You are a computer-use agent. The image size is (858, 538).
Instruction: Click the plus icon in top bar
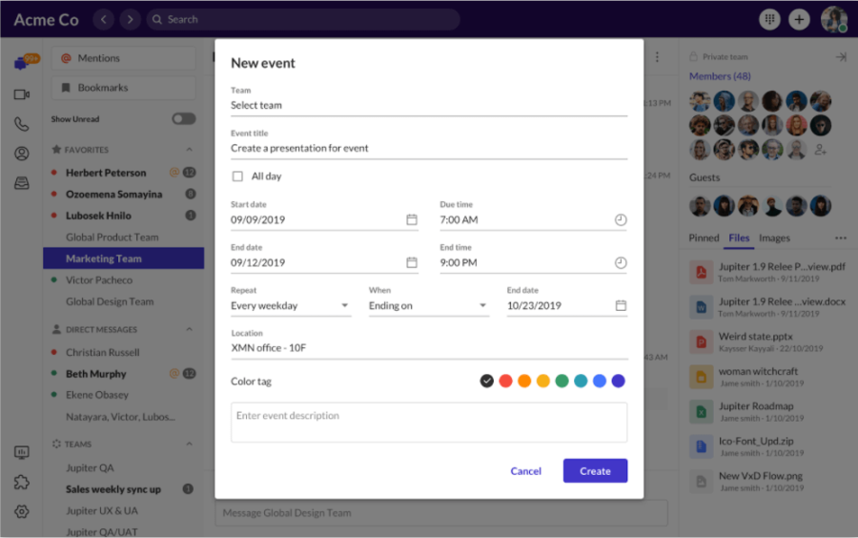[x=799, y=19]
